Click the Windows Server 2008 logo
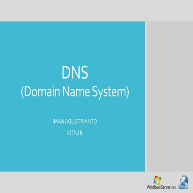This screenshot has width=193, height=193. (161, 183)
